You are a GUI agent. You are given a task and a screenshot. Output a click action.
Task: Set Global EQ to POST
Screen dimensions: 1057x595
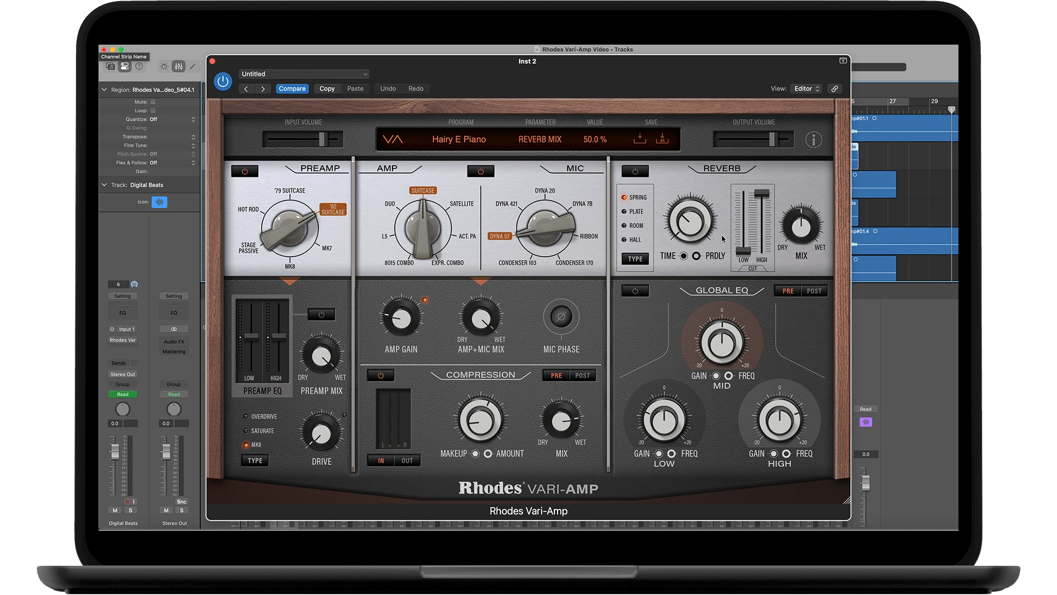[814, 291]
